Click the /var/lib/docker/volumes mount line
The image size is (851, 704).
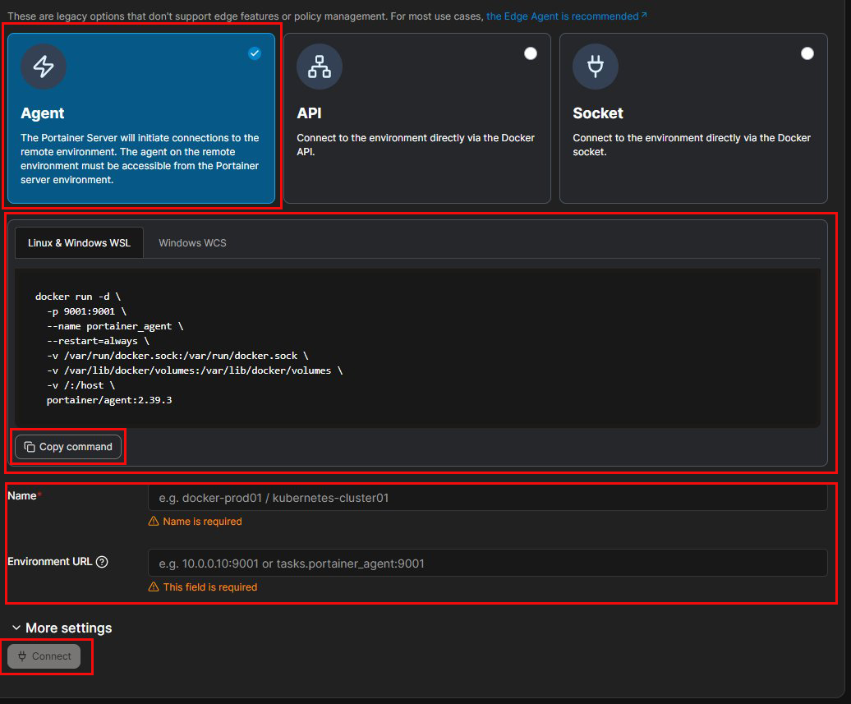pyautogui.click(x=195, y=370)
